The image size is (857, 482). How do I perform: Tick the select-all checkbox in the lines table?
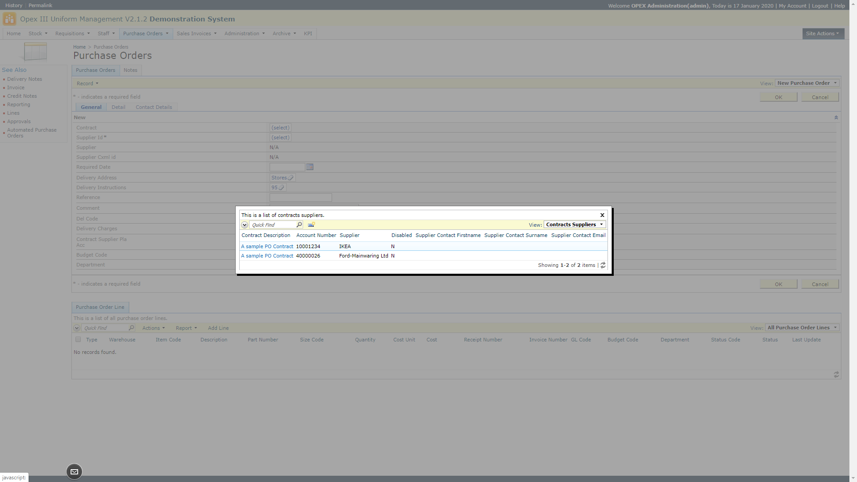[x=78, y=340]
